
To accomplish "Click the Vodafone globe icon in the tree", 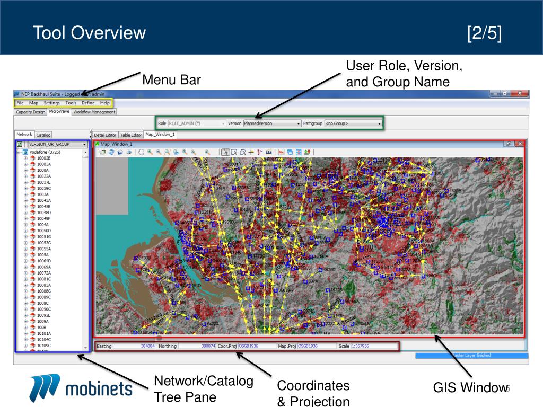I will pos(25,152).
